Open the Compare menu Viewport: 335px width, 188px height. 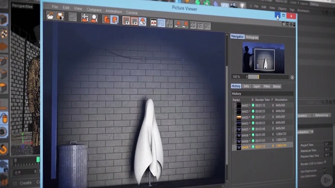tap(94, 10)
